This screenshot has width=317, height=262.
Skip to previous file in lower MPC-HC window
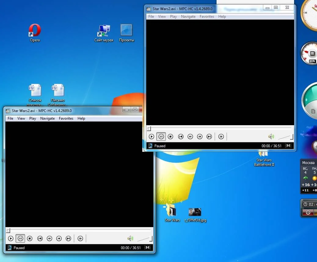40,238
